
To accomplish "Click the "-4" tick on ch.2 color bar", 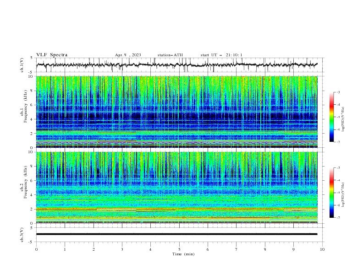I will [x=338, y=180].
